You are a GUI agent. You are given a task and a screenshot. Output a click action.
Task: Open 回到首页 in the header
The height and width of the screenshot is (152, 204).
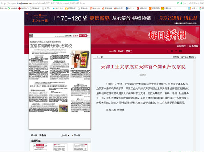[x=182, y=46]
